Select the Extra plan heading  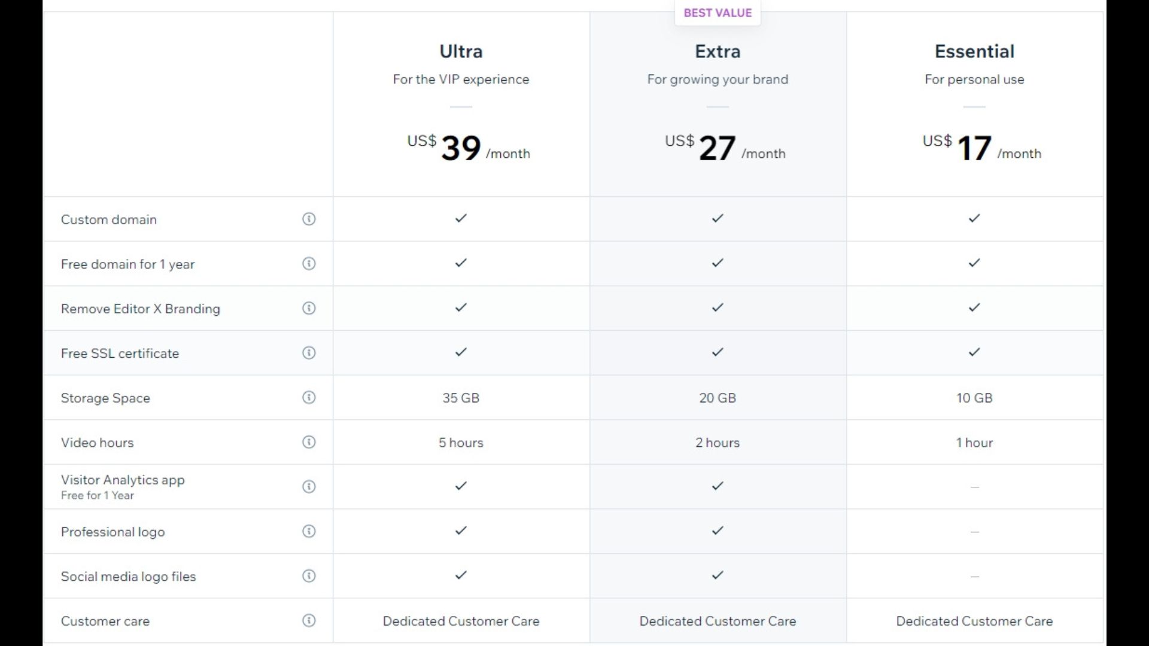coord(718,51)
